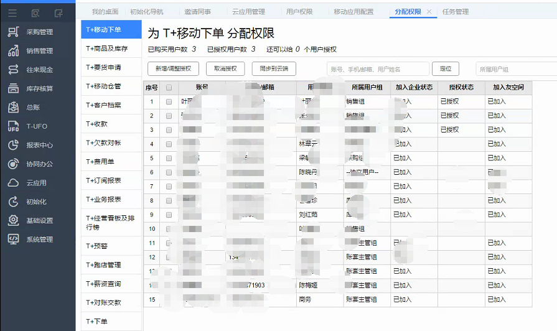Open 系统管理 monitor icon
Image resolution: width=557 pixels, height=331 pixels.
[x=13, y=240]
